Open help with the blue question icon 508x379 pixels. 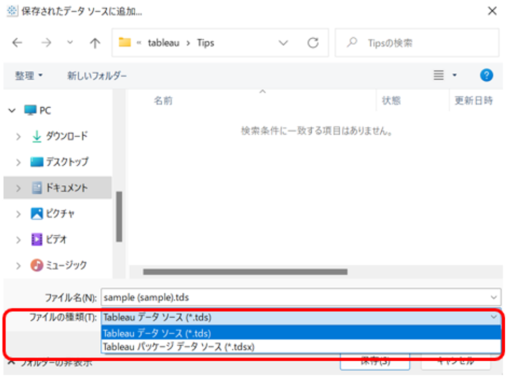pyautogui.click(x=486, y=75)
